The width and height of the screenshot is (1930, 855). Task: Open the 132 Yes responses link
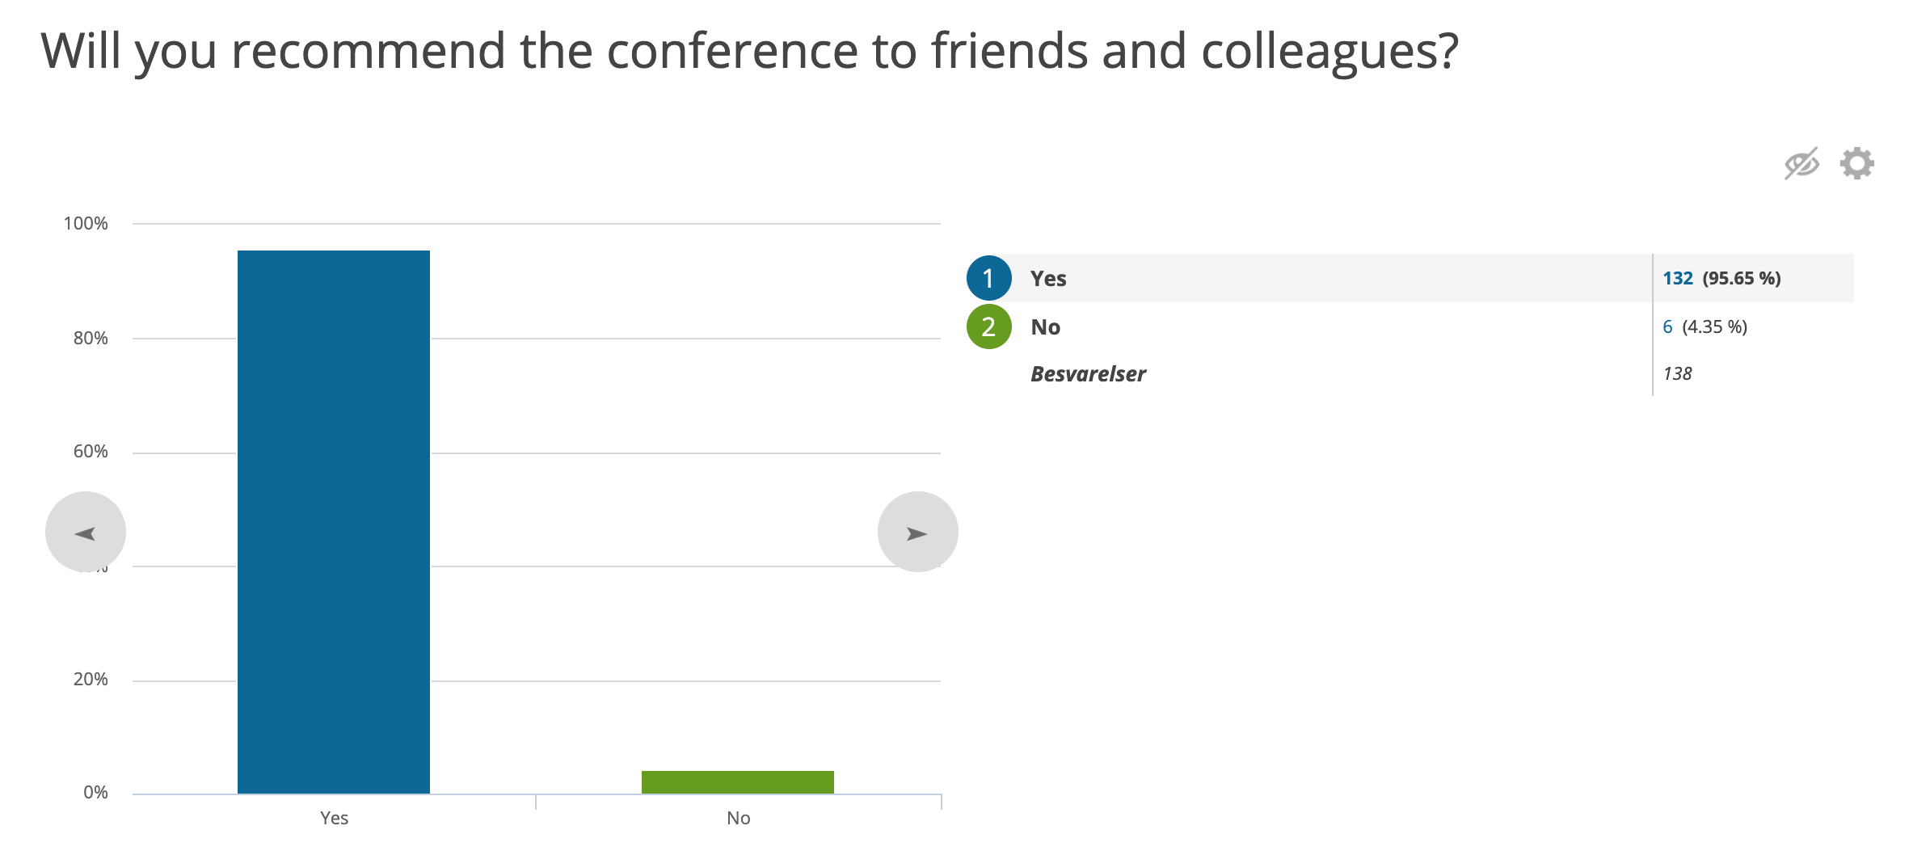1678,278
